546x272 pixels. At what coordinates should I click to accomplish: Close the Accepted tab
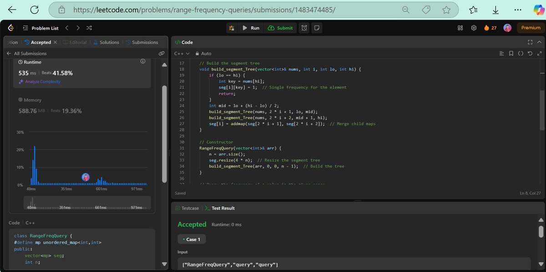coord(56,42)
